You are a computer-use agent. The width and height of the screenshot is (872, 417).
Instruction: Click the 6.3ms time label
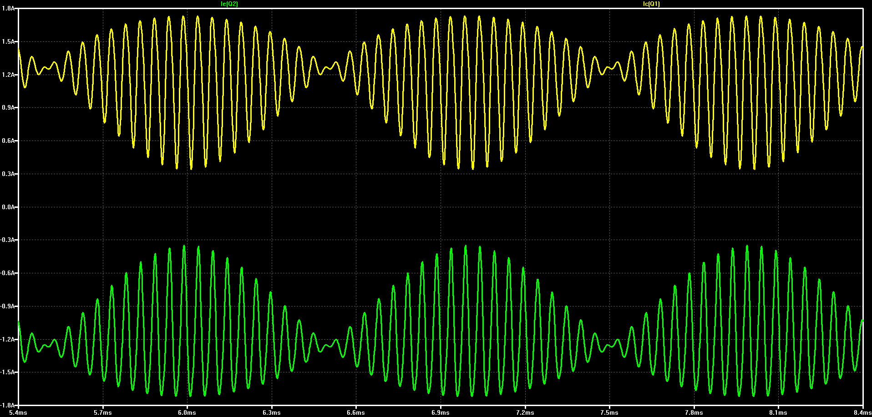point(272,413)
